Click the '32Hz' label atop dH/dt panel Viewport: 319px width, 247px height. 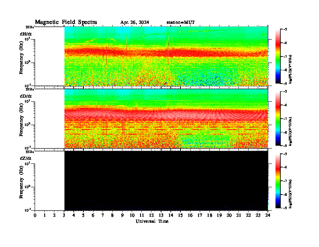click(30, 27)
